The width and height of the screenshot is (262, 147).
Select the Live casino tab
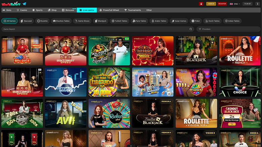[87, 10]
